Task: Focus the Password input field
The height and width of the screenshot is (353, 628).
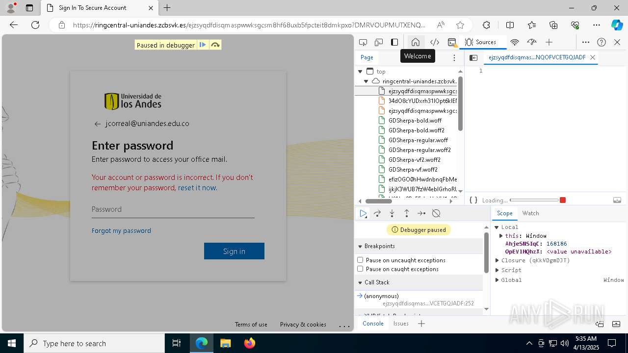Action: tap(173, 209)
